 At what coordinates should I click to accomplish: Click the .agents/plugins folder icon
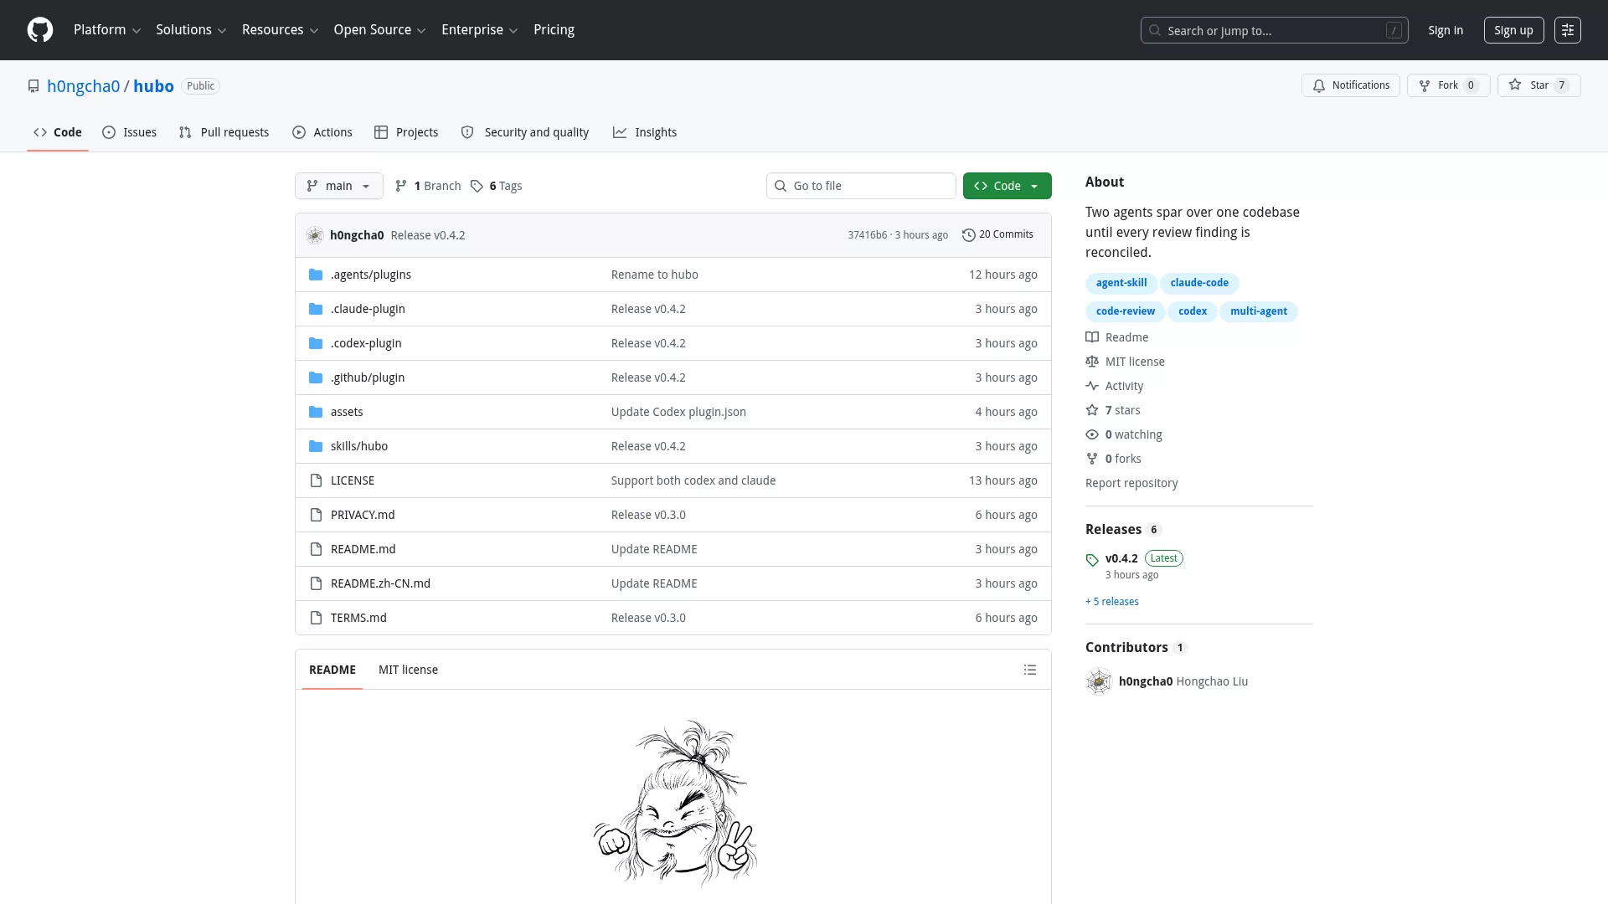tap(316, 275)
